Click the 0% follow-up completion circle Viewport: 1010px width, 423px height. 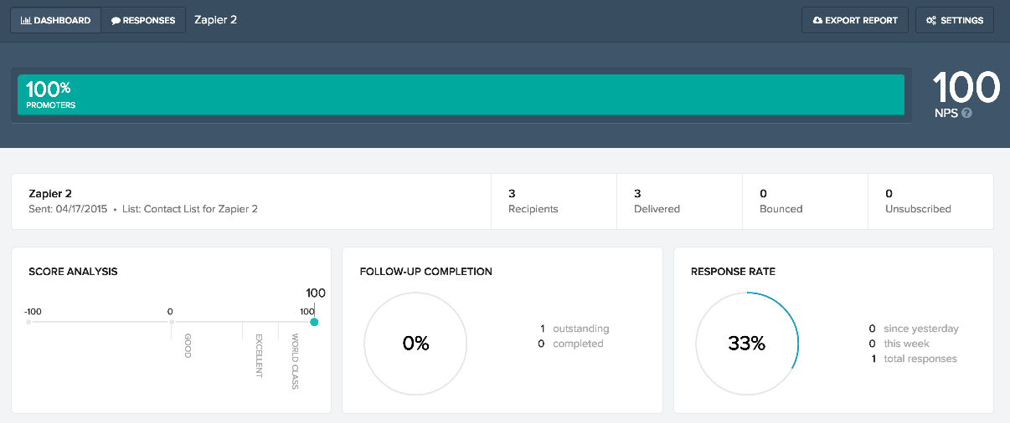pos(415,344)
